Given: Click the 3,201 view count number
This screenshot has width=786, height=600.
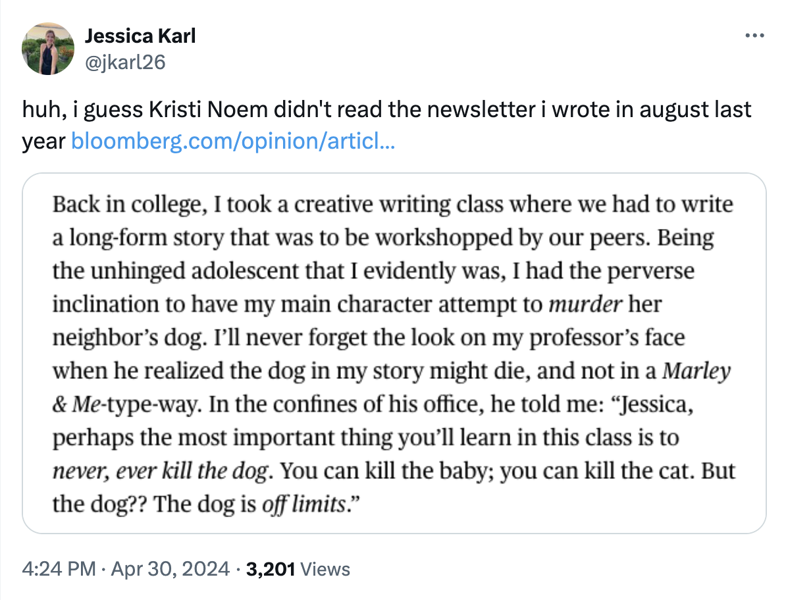Looking at the screenshot, I should 270,568.
